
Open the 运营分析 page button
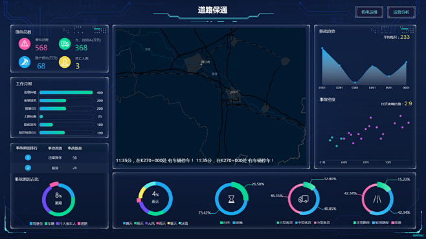pyautogui.click(x=401, y=12)
